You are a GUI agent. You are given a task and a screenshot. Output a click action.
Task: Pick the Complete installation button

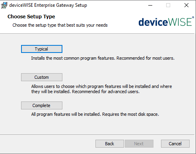[42, 105]
